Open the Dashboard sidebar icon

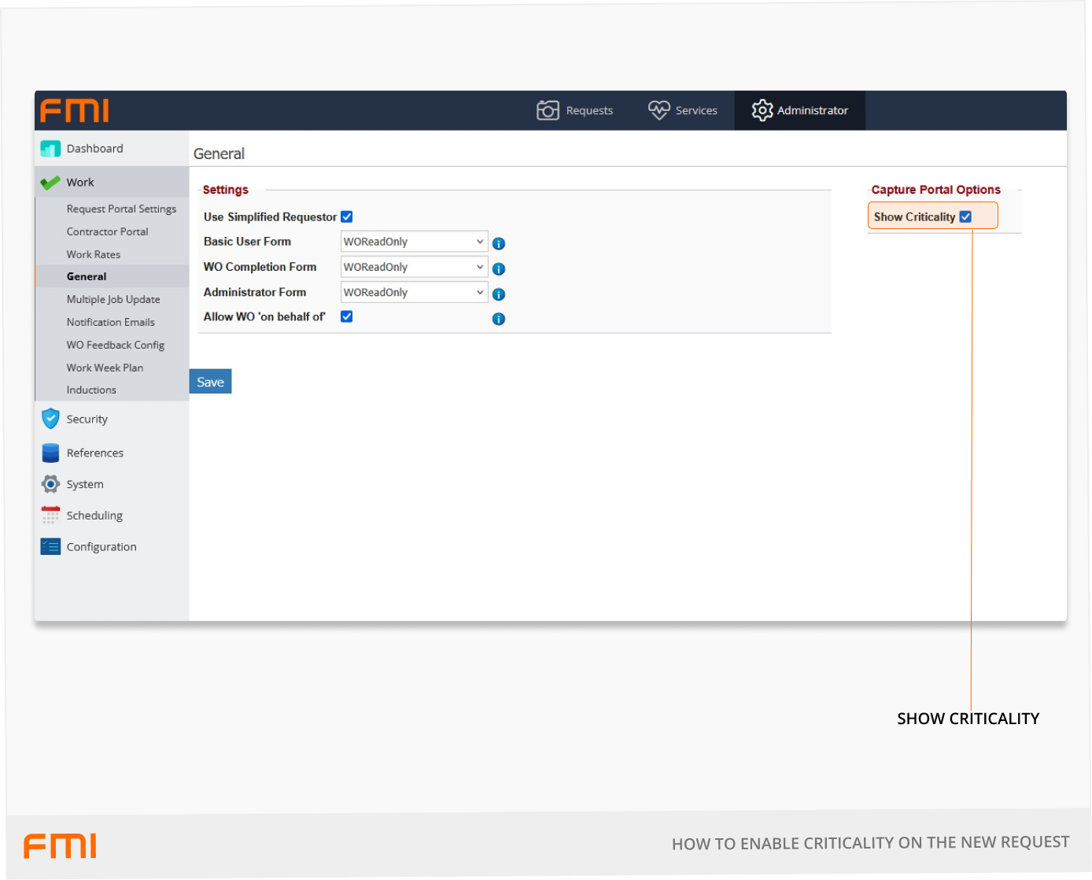pos(50,149)
